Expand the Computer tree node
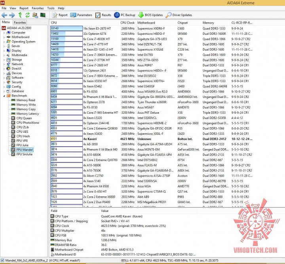The height and width of the screenshot is (264, 285). point(4,33)
